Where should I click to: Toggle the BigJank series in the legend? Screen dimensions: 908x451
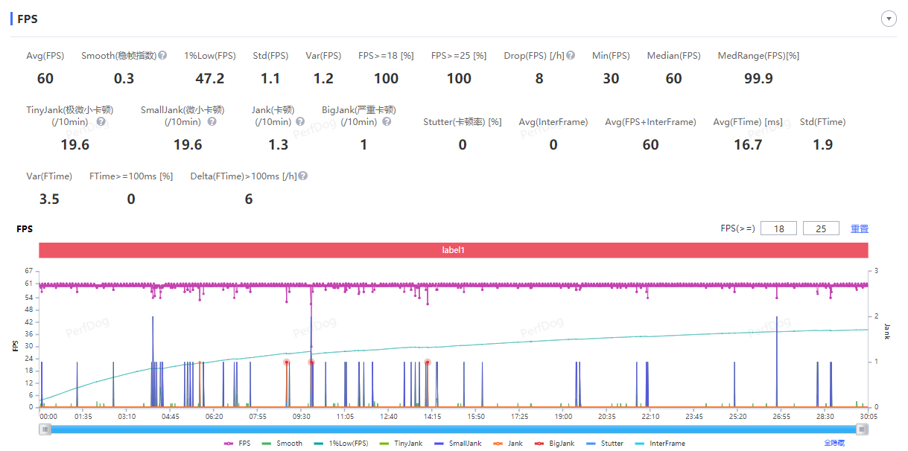[x=555, y=444]
